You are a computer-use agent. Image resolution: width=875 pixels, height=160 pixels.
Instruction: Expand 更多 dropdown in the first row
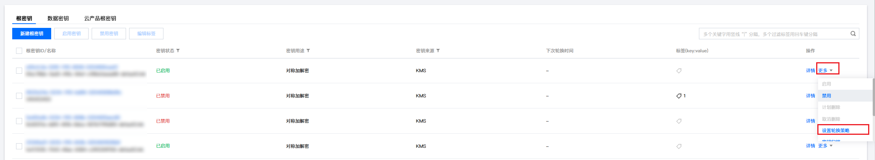coord(825,71)
